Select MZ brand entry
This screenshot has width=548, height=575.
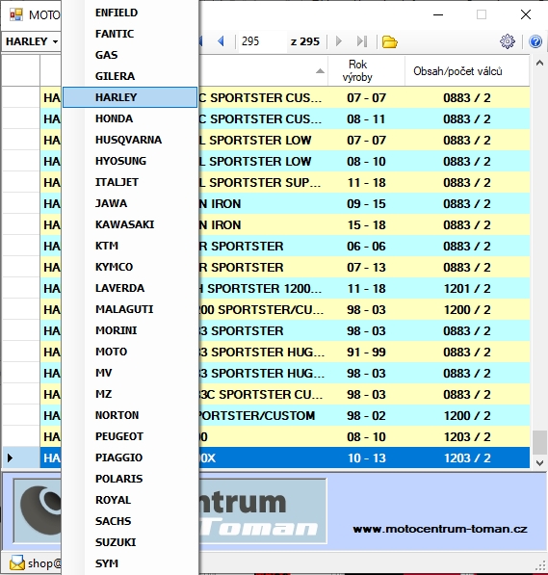coord(130,394)
